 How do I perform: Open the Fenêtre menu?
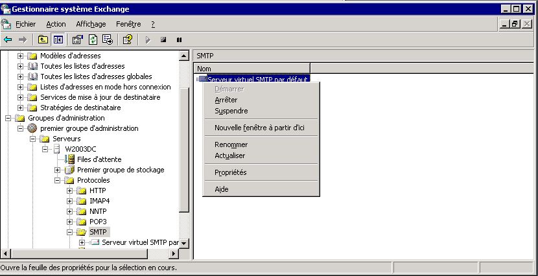pos(128,25)
